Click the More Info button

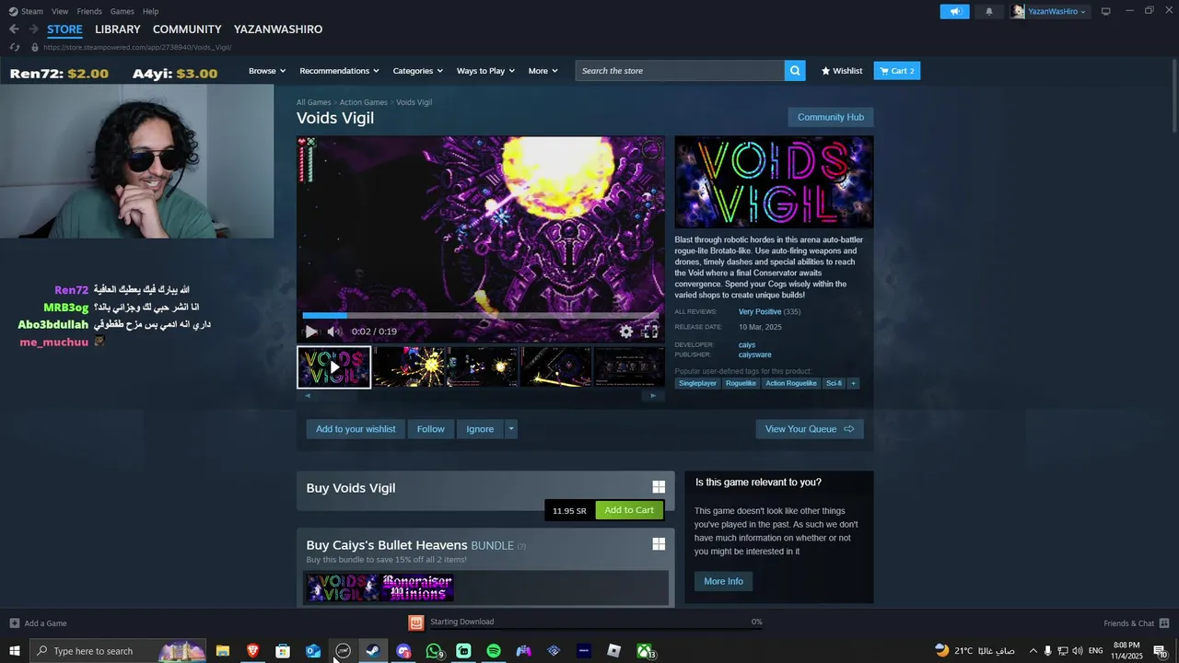coord(723,581)
